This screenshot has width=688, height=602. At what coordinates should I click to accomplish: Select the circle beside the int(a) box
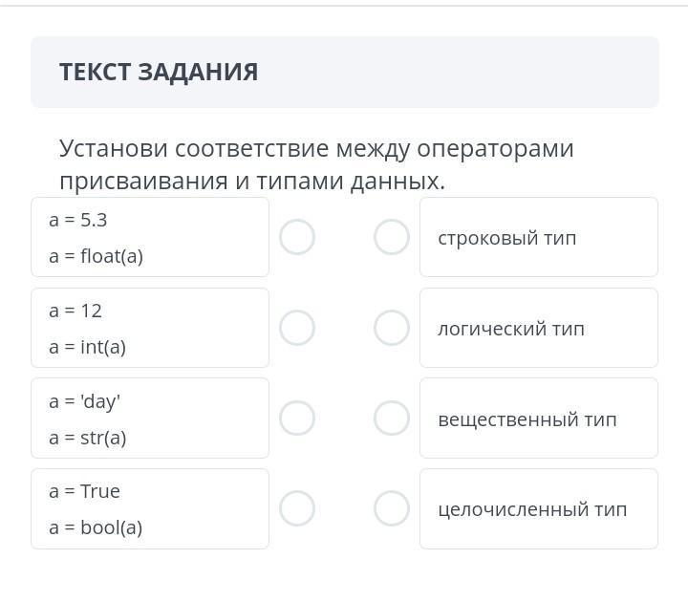pos(297,328)
